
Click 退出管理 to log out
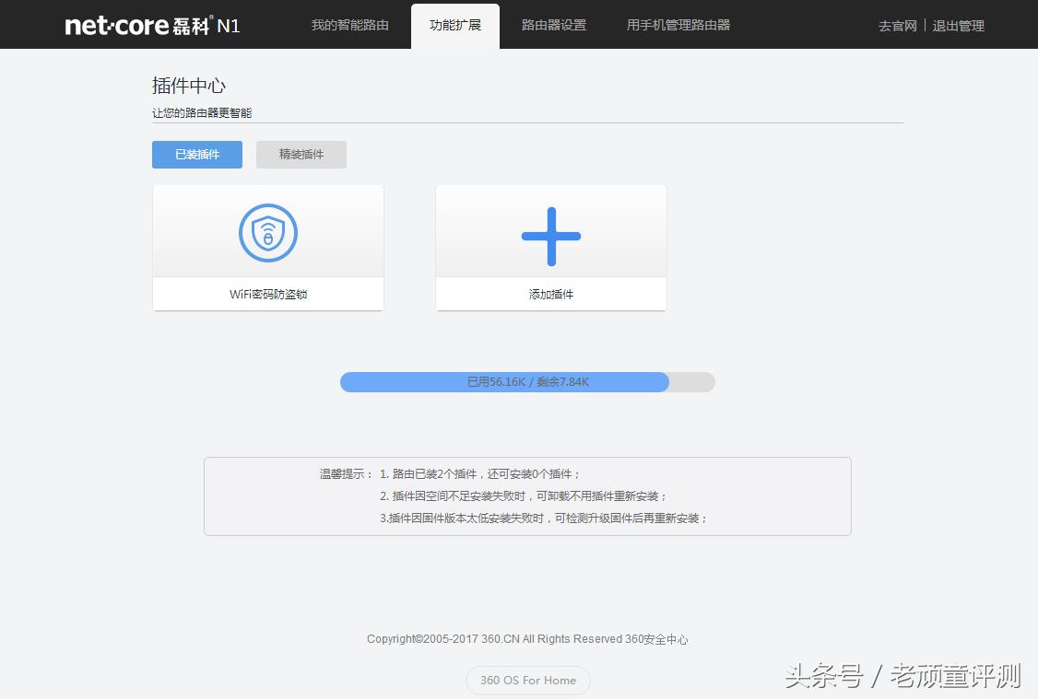pos(959,26)
